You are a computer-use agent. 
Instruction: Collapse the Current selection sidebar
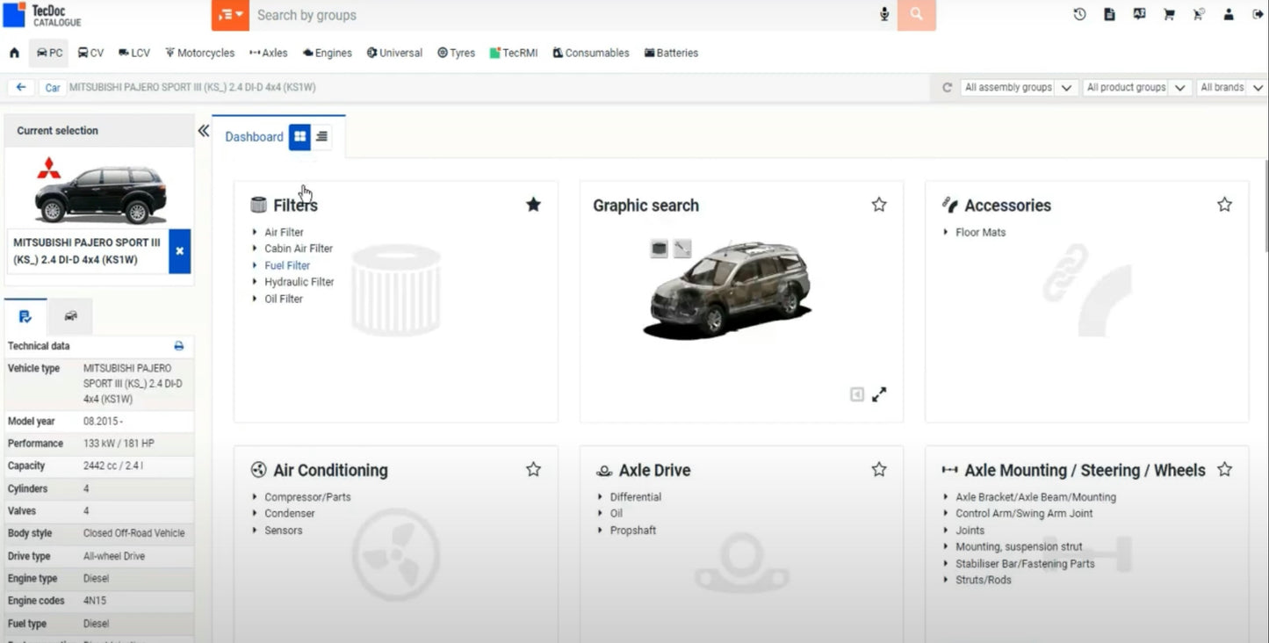pyautogui.click(x=204, y=131)
